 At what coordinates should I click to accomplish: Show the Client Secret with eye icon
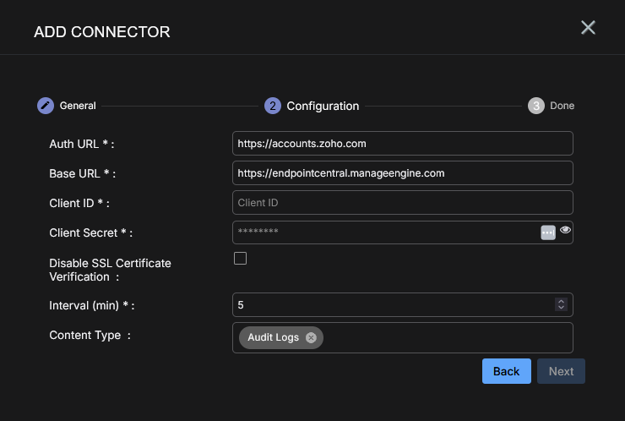(565, 230)
